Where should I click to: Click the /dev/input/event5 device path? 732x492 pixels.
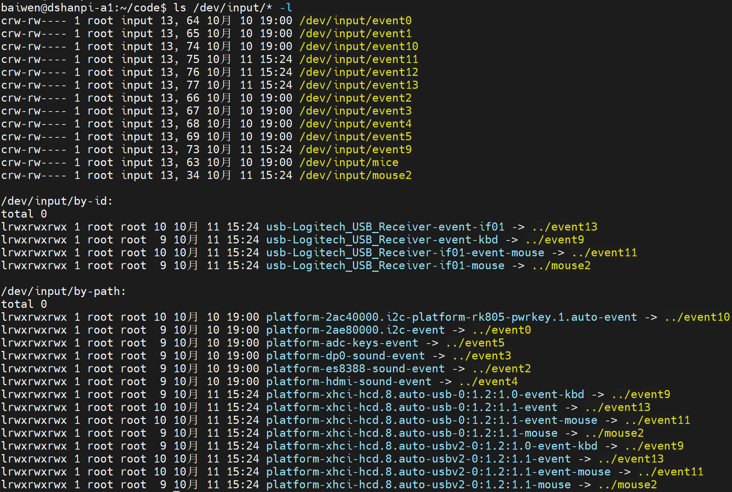(x=355, y=137)
